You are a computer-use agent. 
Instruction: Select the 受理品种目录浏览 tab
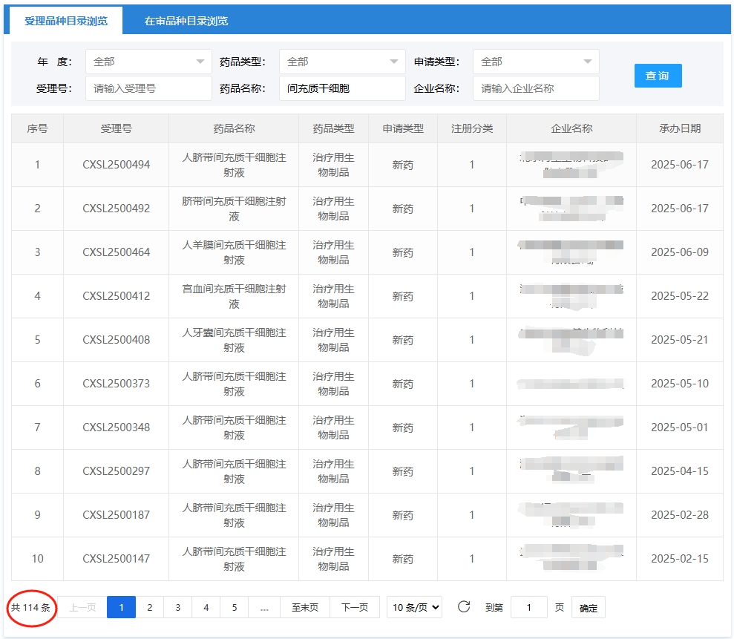[66, 21]
